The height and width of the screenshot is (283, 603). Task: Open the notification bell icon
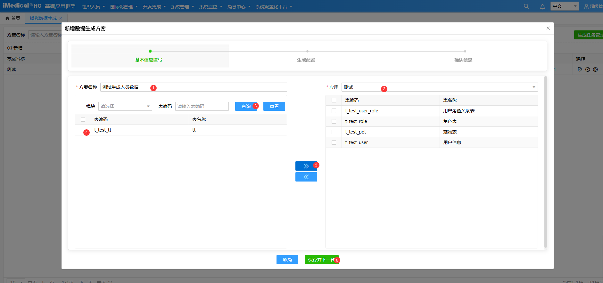pyautogui.click(x=542, y=6)
